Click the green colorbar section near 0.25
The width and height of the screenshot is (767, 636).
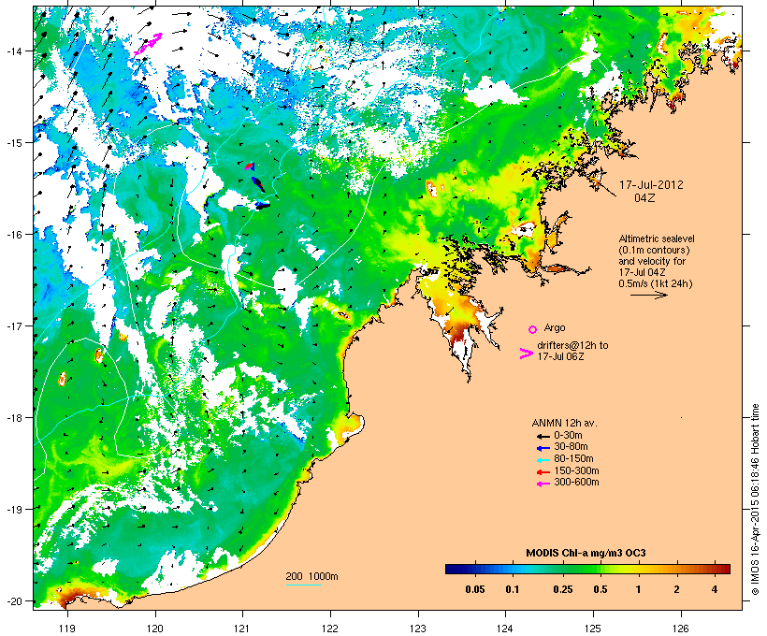(x=562, y=569)
